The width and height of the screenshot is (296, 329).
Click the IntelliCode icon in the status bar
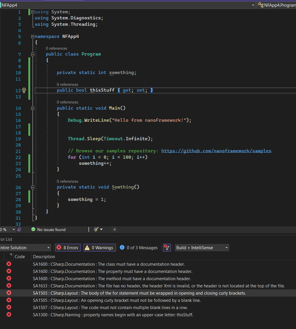19,229
